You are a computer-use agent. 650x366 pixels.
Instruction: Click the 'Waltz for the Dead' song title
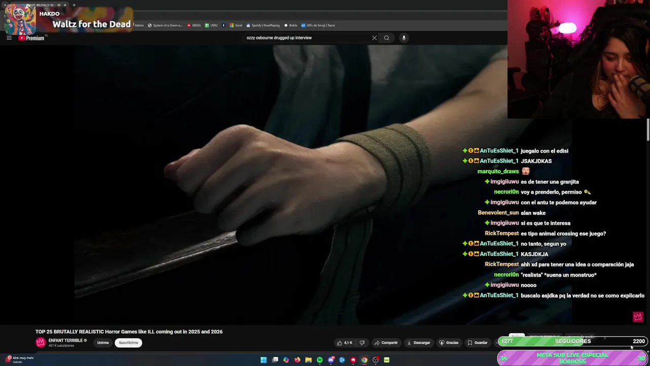91,24
